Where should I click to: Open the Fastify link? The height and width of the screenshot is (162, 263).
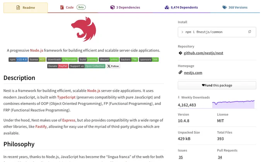(x=41, y=127)
